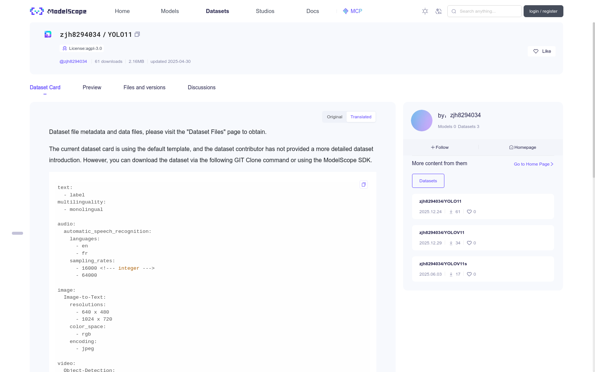595x372 pixels.
Task: Click the heart icon on the YOLO11 card
Action: pyautogui.click(x=469, y=212)
